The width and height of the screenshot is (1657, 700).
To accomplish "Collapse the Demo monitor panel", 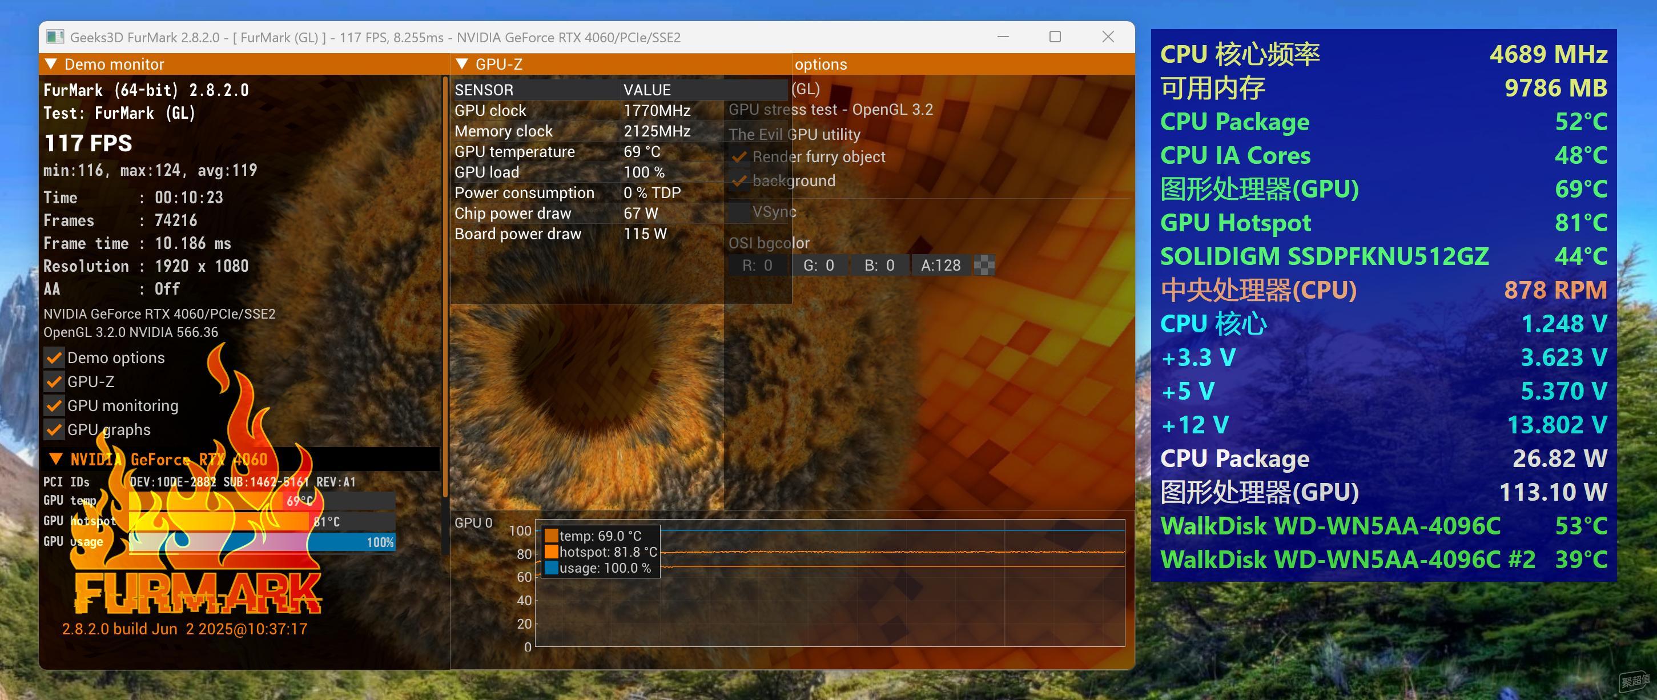I will pyautogui.click(x=51, y=65).
